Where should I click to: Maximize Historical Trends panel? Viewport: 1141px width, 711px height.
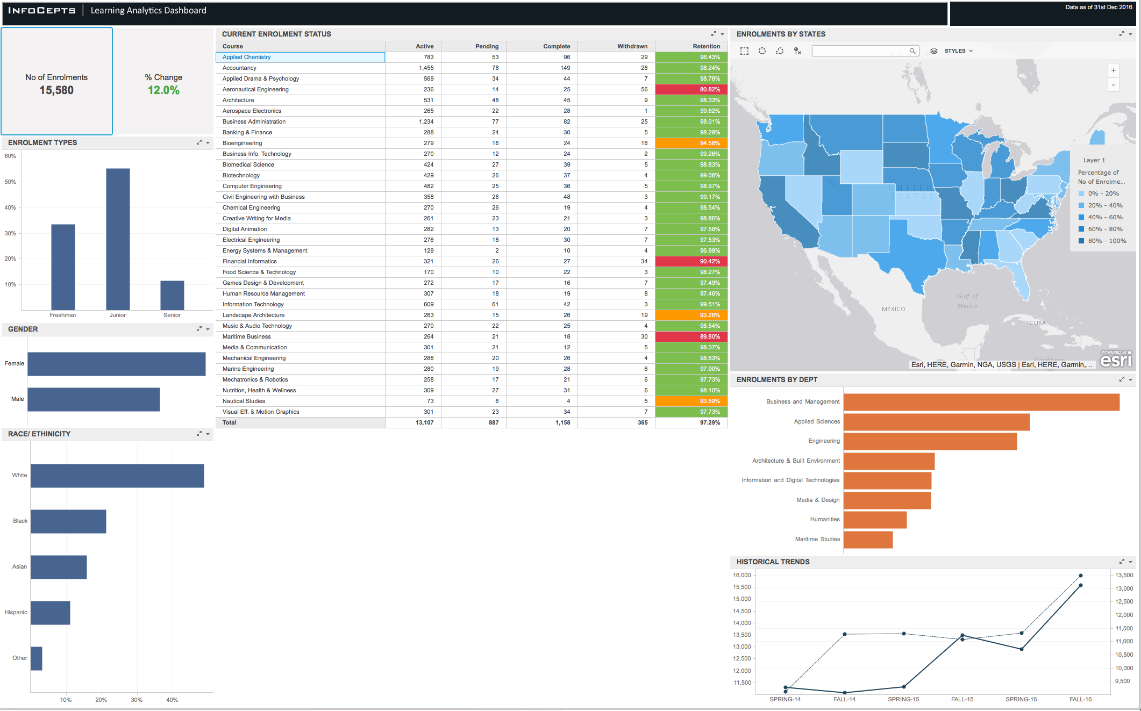pyautogui.click(x=1122, y=562)
